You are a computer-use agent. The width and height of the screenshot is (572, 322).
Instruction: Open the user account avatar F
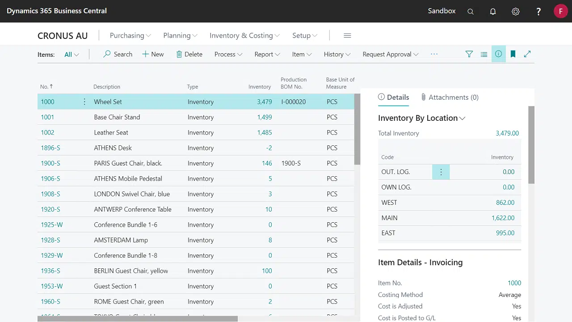560,11
